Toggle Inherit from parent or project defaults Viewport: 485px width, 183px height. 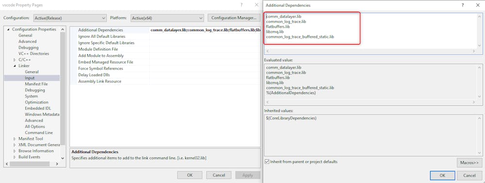coord(267,162)
